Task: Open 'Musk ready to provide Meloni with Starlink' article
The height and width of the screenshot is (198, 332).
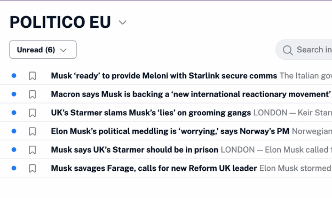Action: [164, 76]
